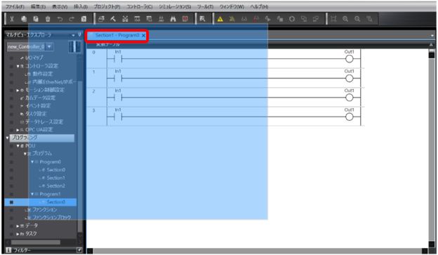Collapse the コントローラ設定 tree node
The width and height of the screenshot is (438, 255).
(18, 66)
